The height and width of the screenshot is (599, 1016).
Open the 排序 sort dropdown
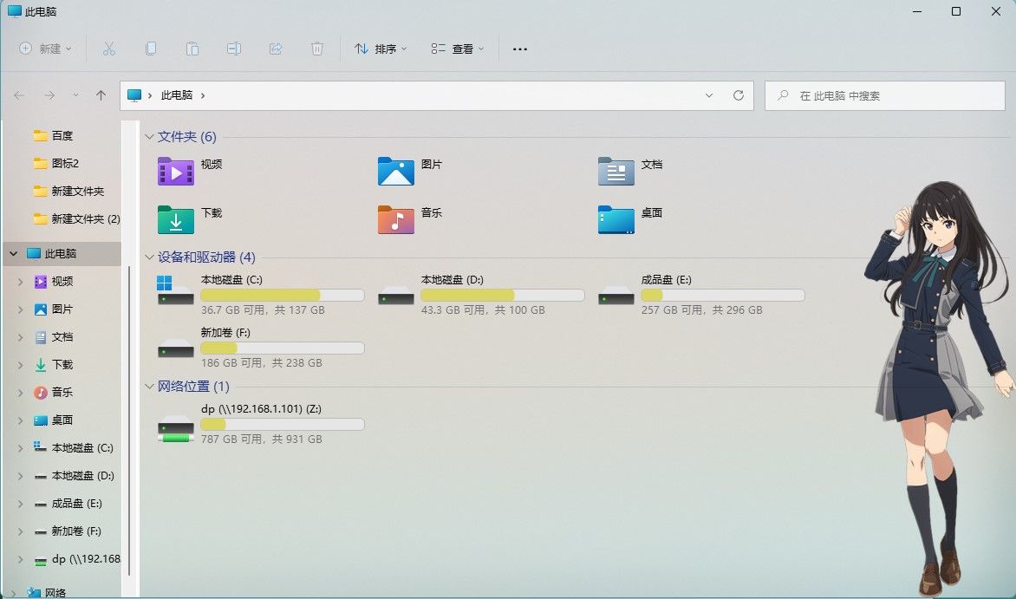click(x=381, y=49)
